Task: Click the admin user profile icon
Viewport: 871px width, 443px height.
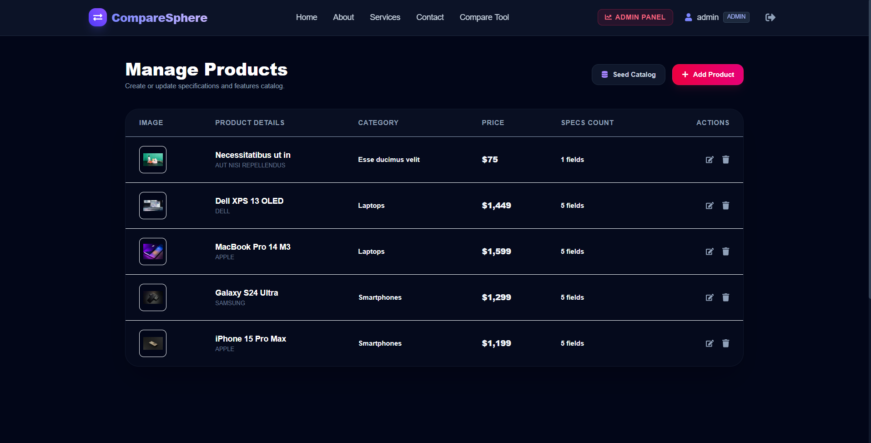Action: pyautogui.click(x=689, y=17)
